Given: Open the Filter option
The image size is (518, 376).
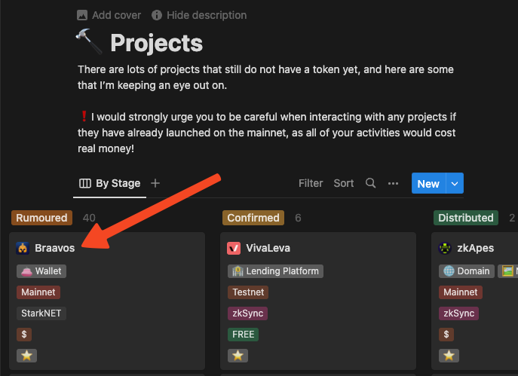Looking at the screenshot, I should (x=311, y=183).
